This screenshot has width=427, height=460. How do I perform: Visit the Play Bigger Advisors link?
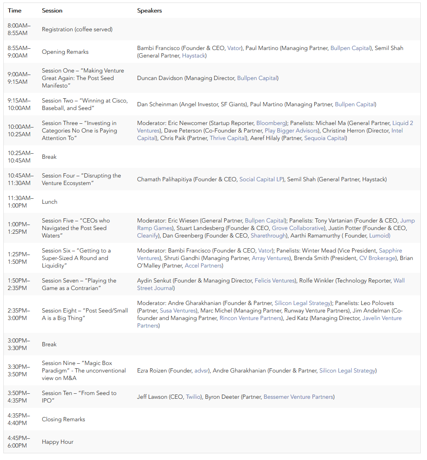tap(291, 131)
